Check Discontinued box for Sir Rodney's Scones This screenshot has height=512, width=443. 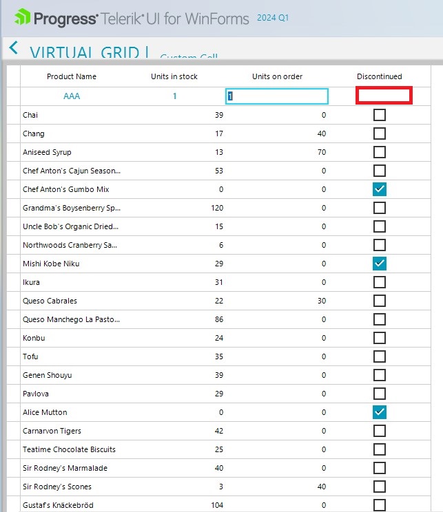tap(379, 487)
